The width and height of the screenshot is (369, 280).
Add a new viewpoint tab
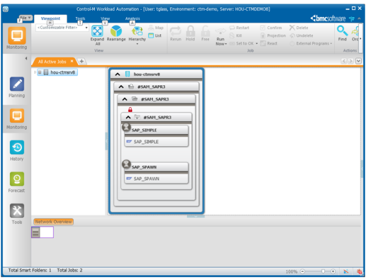[x=82, y=61]
